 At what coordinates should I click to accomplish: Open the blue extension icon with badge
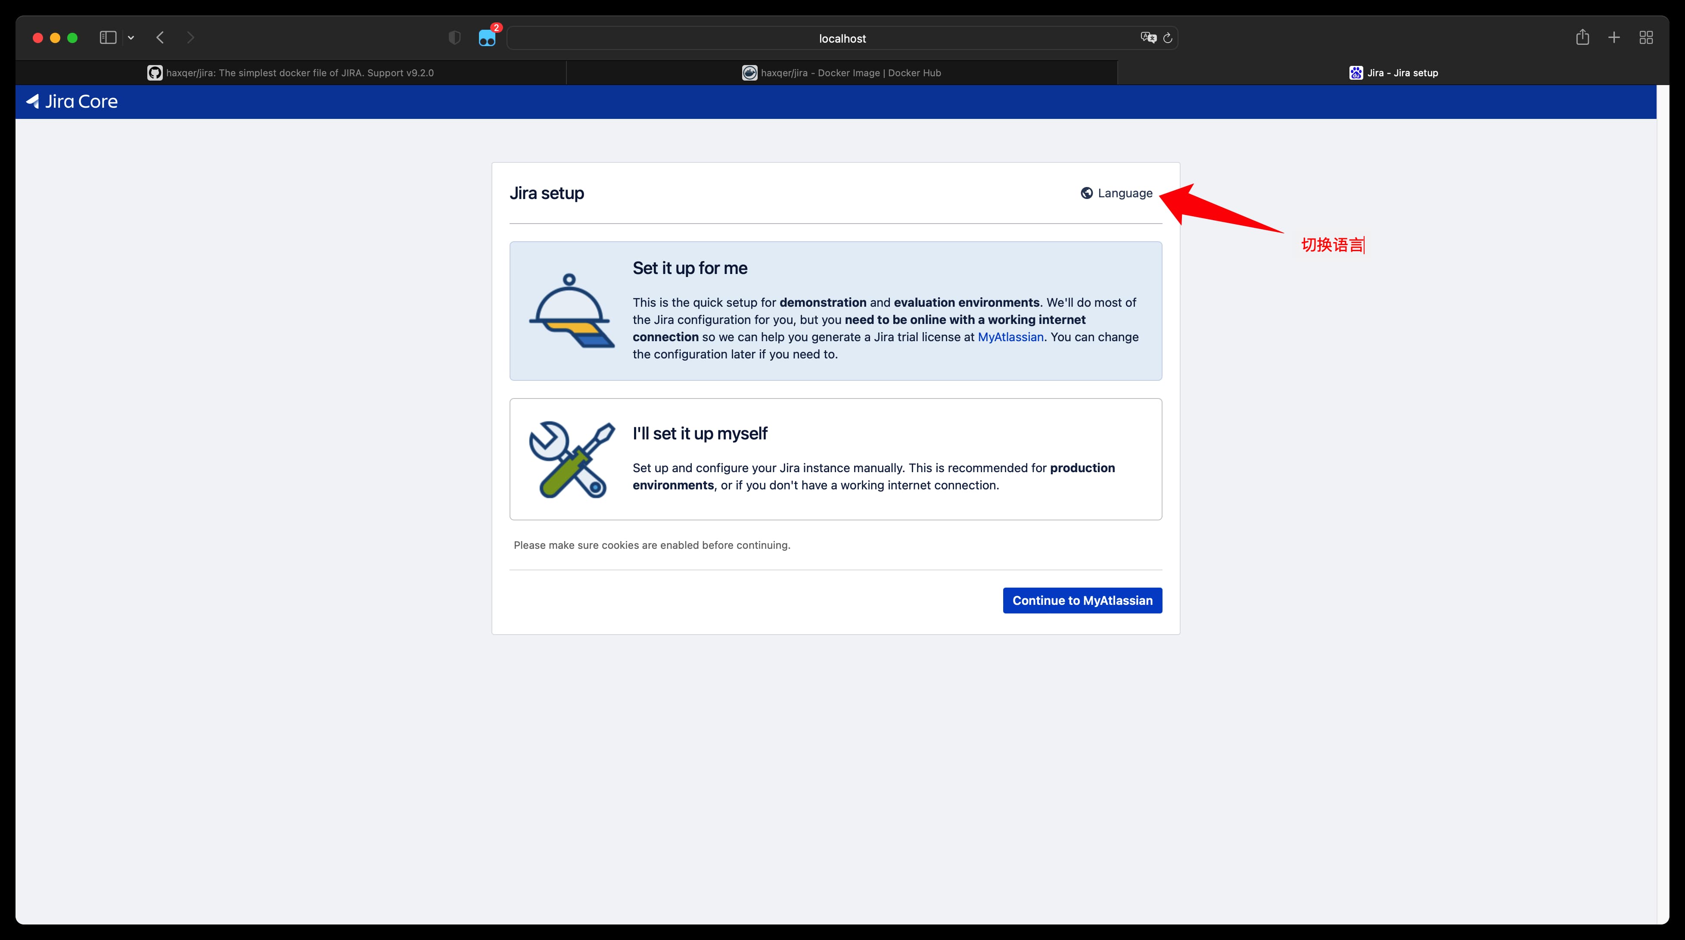coord(487,38)
